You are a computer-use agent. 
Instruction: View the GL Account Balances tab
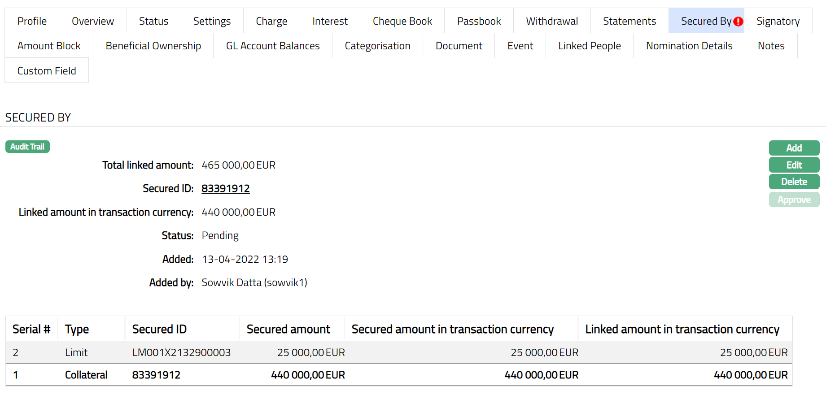[273, 46]
